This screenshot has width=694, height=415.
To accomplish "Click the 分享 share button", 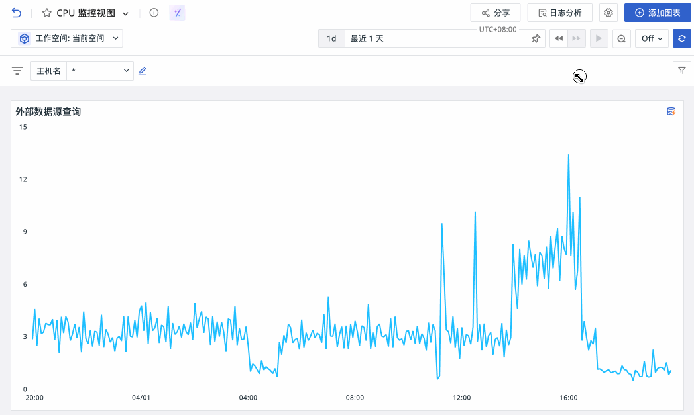I will point(495,13).
